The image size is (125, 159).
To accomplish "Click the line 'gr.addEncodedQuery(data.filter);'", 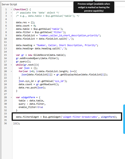I will 37,58.
